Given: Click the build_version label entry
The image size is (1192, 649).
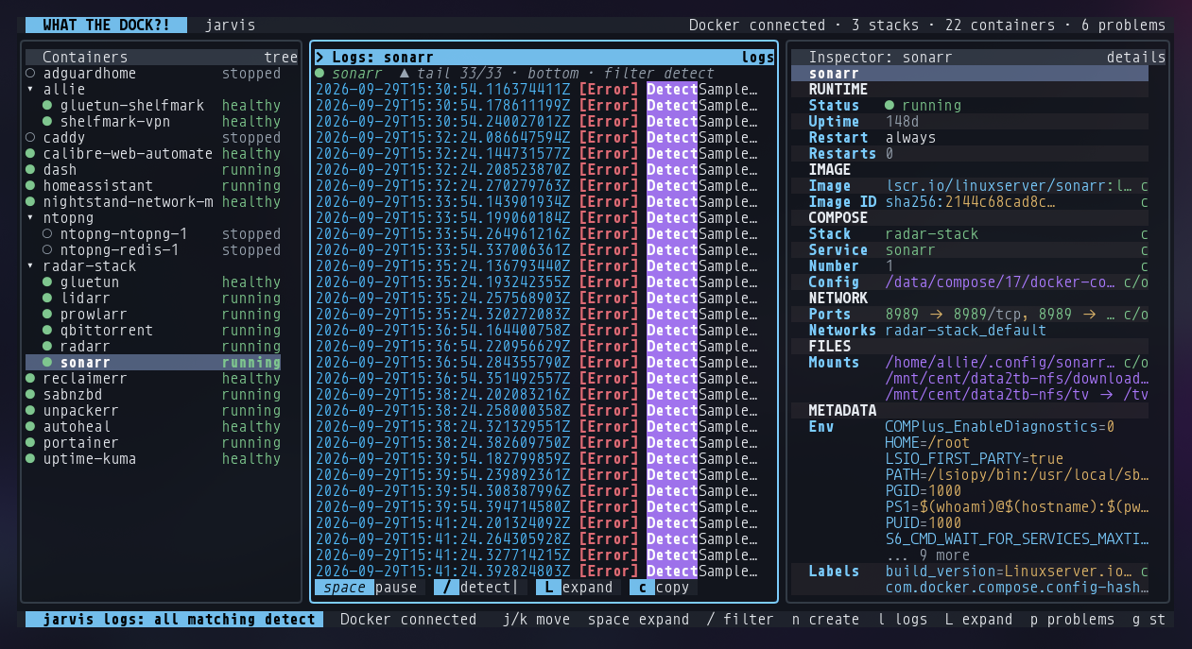Looking at the screenshot, I should [x=1009, y=572].
